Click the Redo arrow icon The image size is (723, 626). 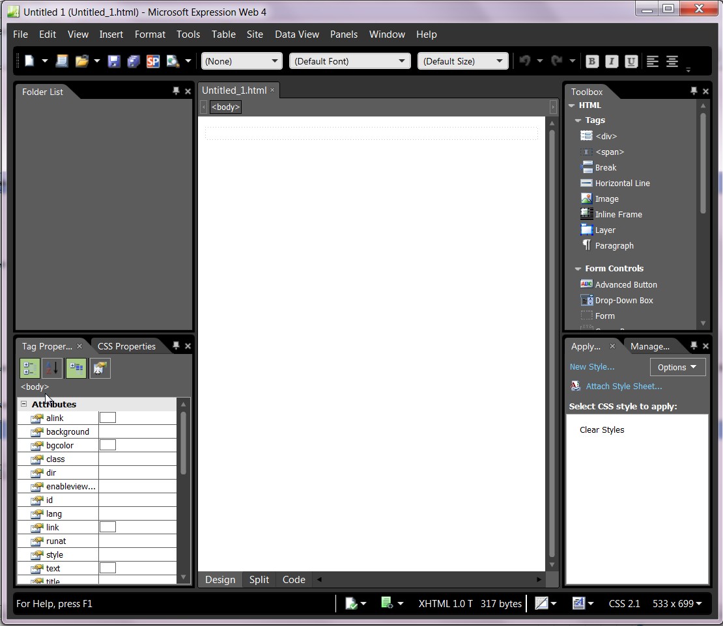(x=557, y=61)
